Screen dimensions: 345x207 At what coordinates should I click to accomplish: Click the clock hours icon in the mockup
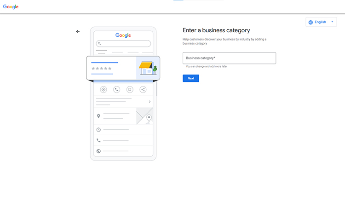pyautogui.click(x=98, y=130)
